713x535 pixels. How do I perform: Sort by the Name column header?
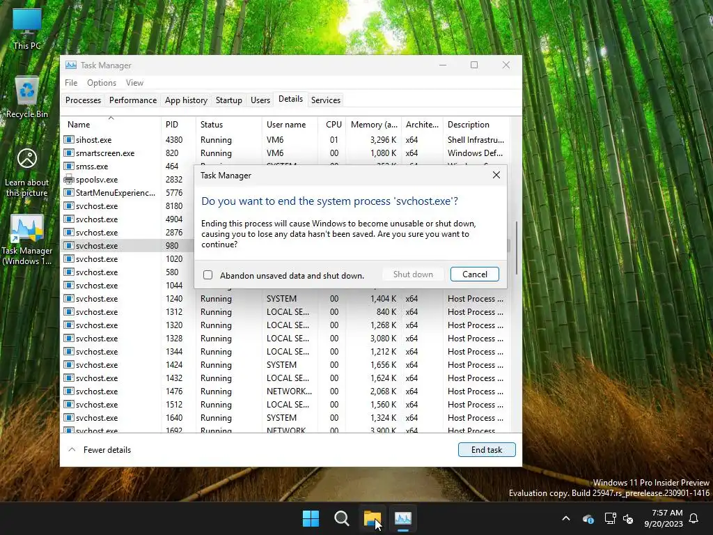point(111,124)
